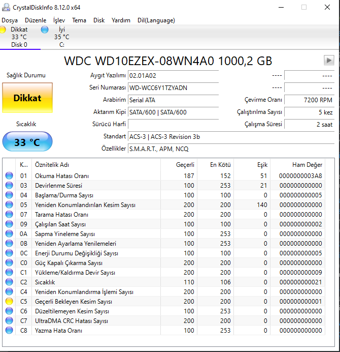Open the Dil(Language) menu
Viewport: 340px width, 352px height.
(156, 20)
